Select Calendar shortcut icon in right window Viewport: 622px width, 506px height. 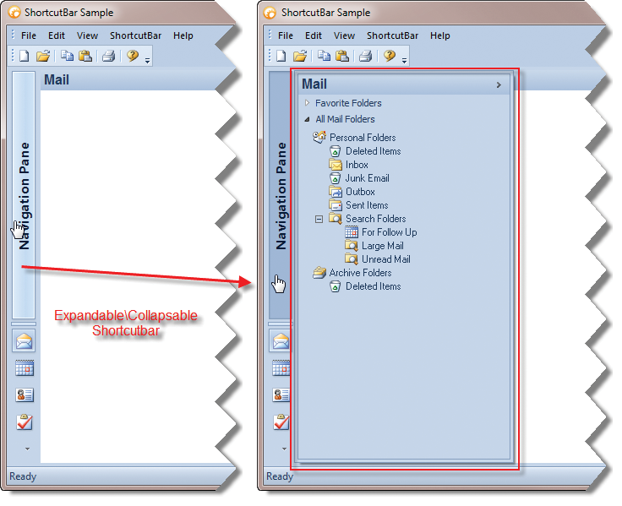[281, 368]
